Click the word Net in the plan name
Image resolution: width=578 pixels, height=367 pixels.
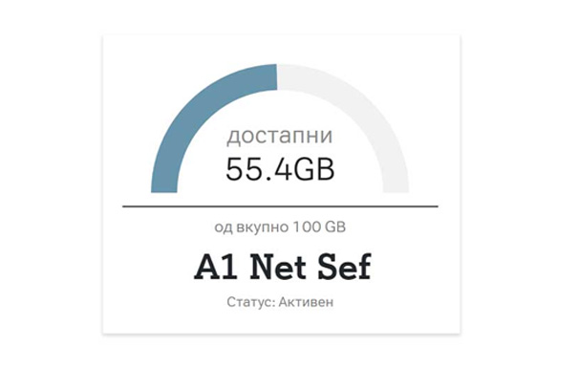pos(278,267)
